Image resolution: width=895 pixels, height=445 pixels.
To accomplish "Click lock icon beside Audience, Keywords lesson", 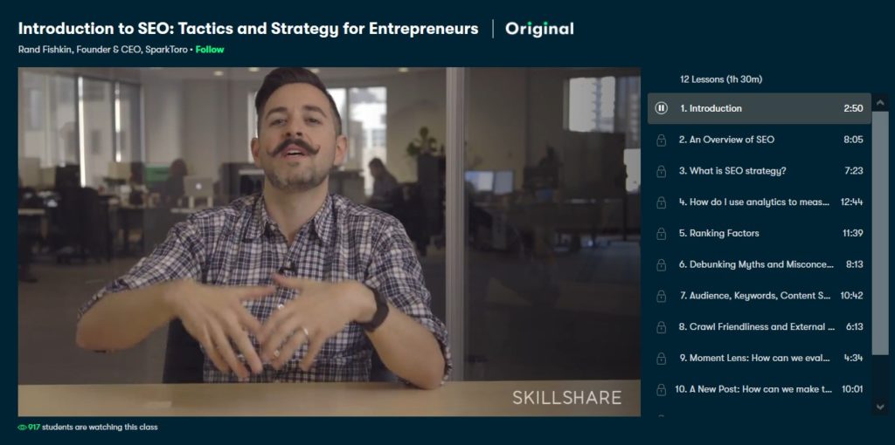I will tap(661, 296).
